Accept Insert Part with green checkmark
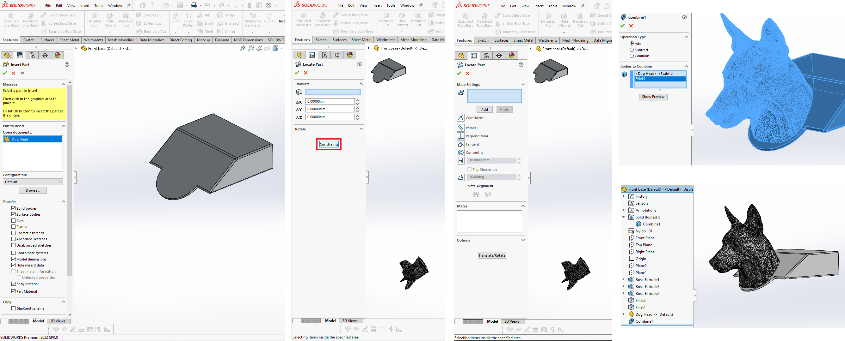 click(5, 73)
